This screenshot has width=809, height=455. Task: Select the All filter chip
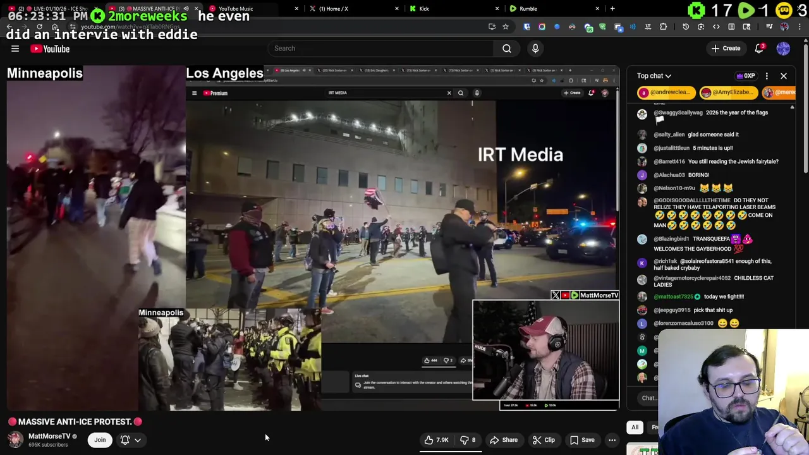[x=635, y=427]
